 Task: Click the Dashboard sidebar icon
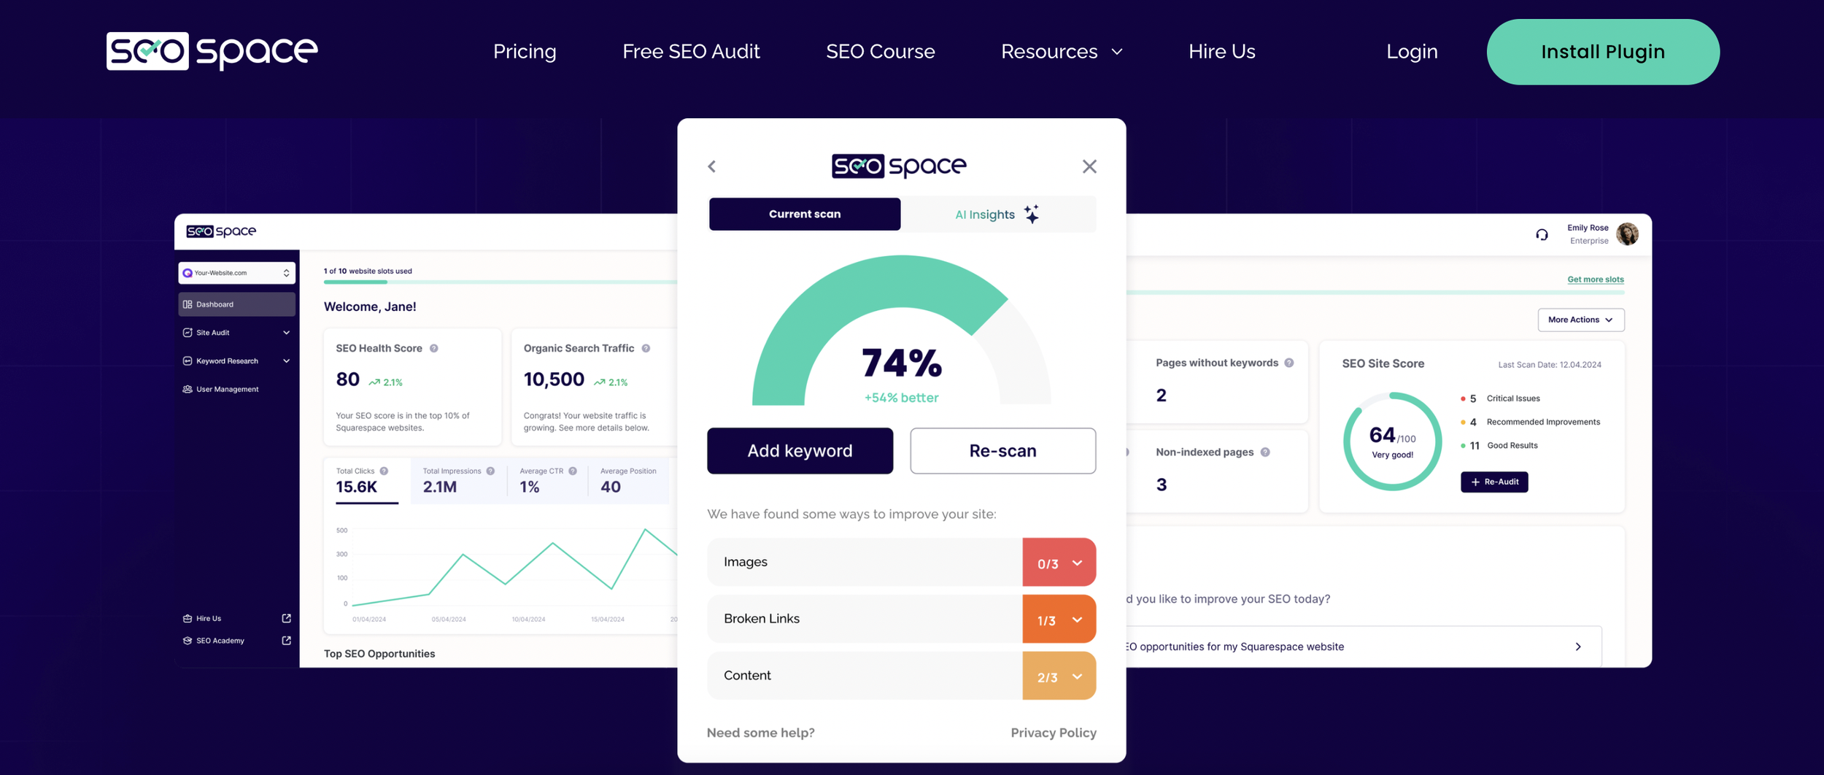click(188, 304)
